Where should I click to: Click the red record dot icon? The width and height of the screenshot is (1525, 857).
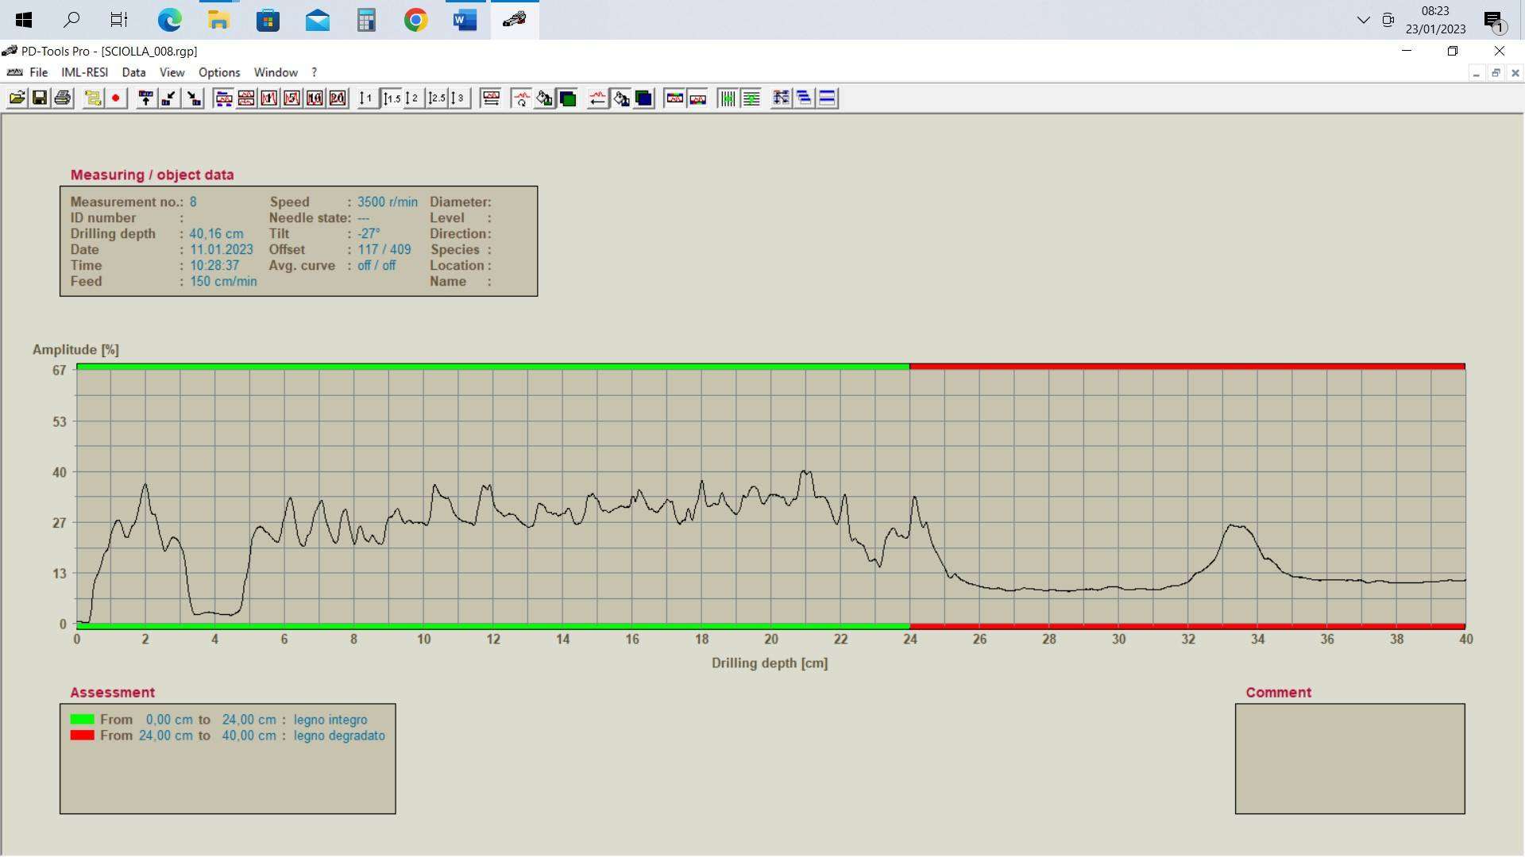pyautogui.click(x=116, y=98)
